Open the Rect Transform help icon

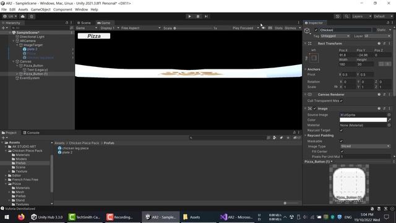[x=379, y=43]
